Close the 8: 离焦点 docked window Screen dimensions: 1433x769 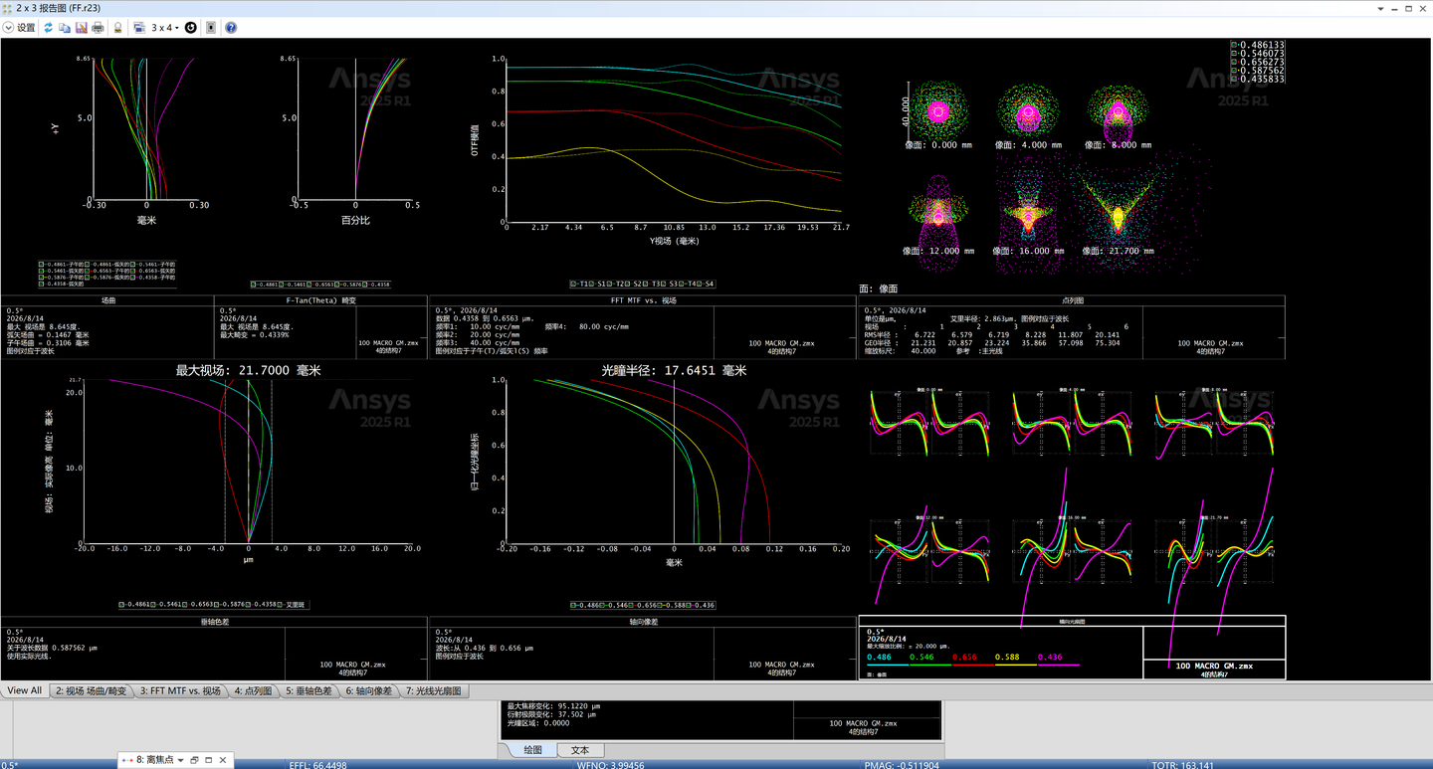[223, 760]
